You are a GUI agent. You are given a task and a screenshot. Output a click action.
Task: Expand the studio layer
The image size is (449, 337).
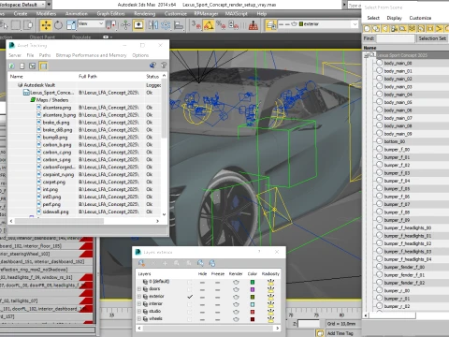tap(138, 312)
